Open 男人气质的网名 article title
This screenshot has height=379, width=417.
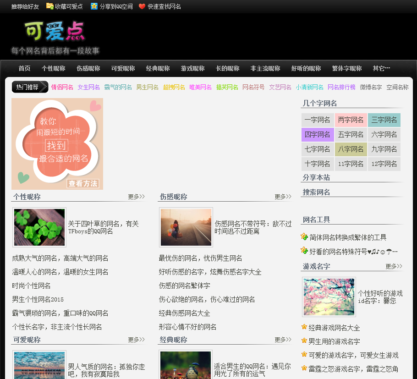tap(106, 370)
